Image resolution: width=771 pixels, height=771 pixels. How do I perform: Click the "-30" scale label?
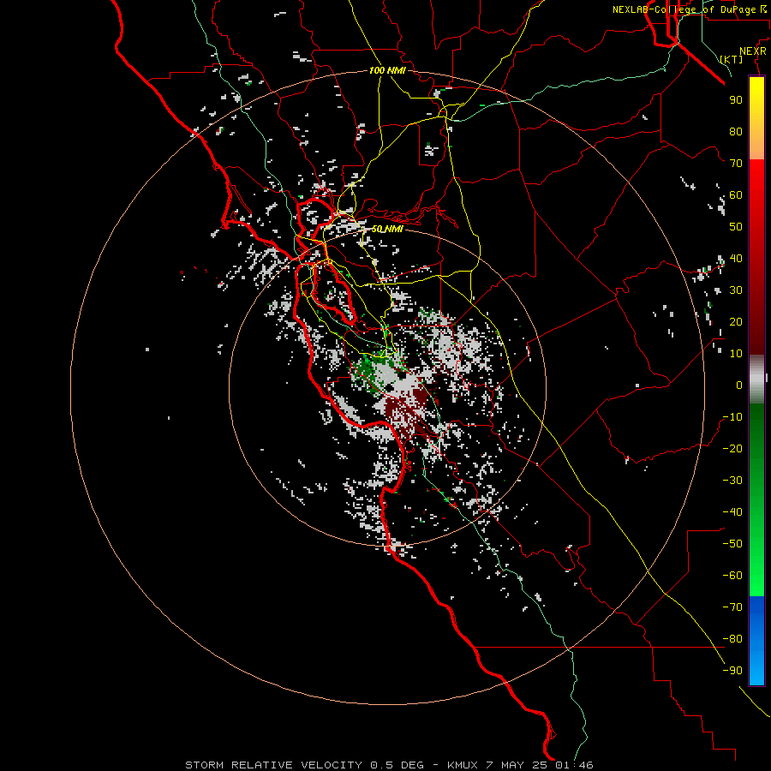tap(732, 481)
